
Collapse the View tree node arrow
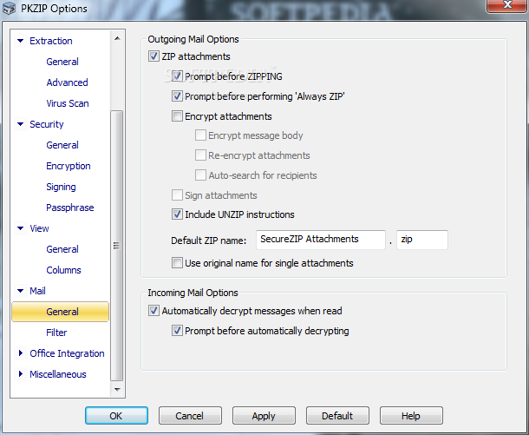(x=20, y=228)
